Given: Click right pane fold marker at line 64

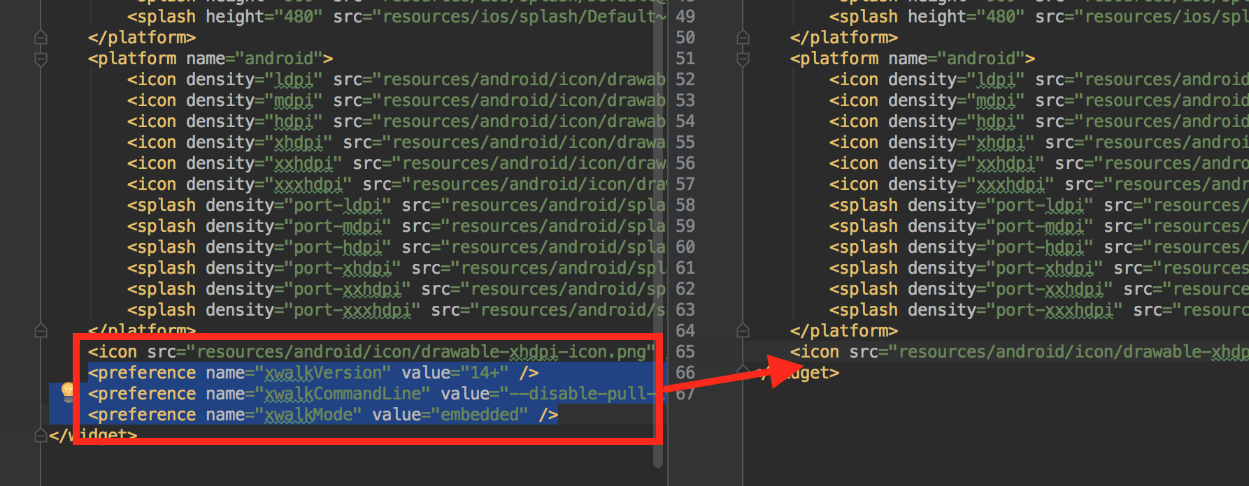Looking at the screenshot, I should click(x=743, y=330).
